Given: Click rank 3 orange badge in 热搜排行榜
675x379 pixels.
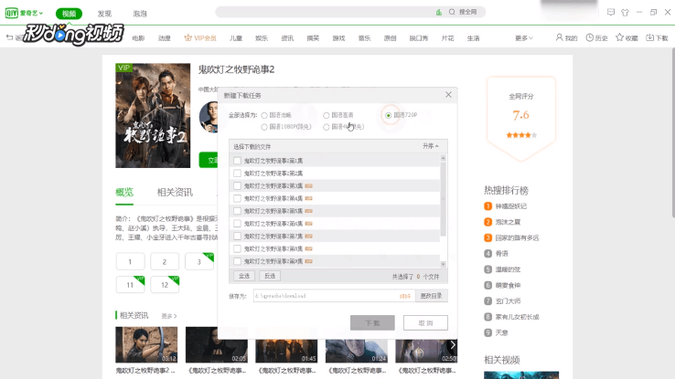Looking at the screenshot, I should [487, 237].
